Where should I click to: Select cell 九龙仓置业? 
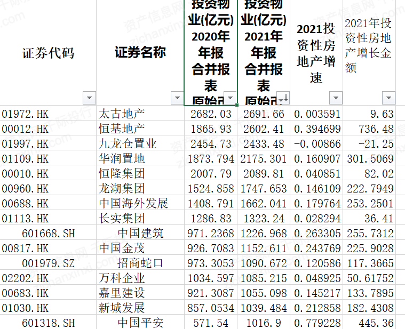(140, 143)
